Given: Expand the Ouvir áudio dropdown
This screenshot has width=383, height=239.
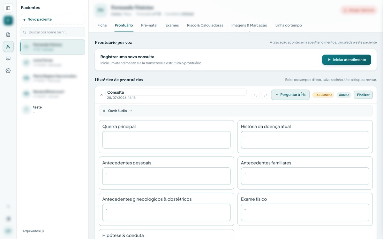Looking at the screenshot, I should (x=131, y=111).
